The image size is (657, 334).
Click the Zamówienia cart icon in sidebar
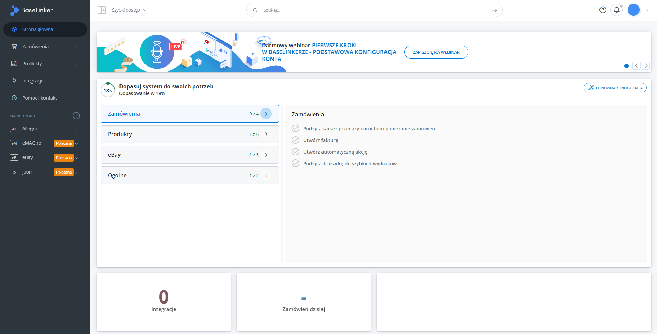14,47
